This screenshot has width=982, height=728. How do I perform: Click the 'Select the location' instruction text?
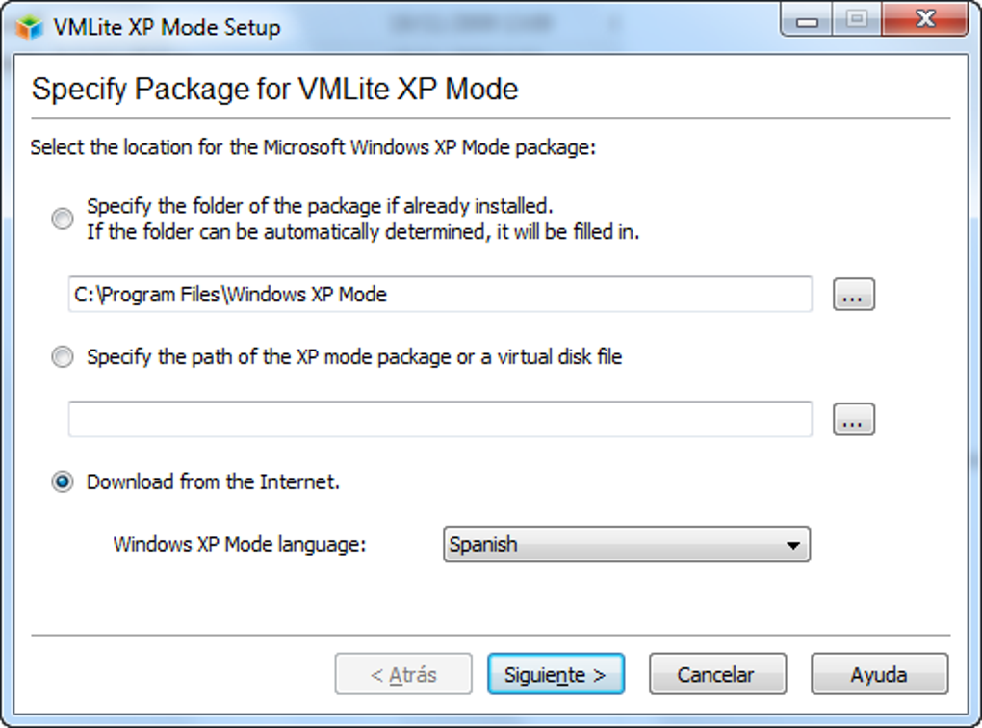pos(314,148)
